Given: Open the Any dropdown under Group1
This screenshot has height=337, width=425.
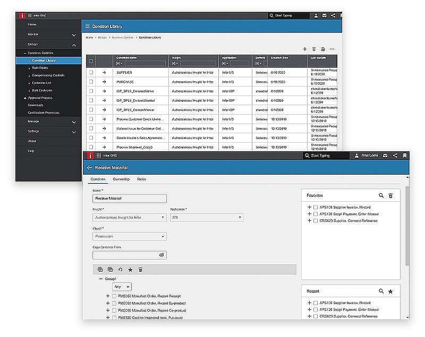Looking at the screenshot, I should click(122, 287).
